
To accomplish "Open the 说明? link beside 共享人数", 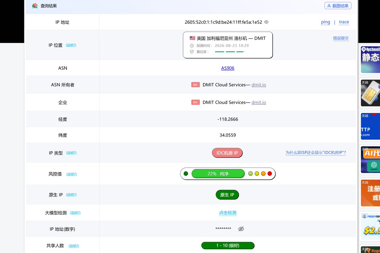I will [74, 246].
